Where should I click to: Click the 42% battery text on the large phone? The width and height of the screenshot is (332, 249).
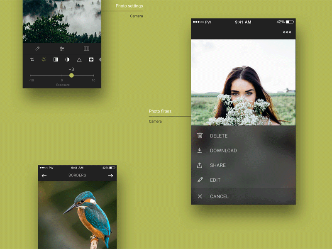(x=281, y=22)
